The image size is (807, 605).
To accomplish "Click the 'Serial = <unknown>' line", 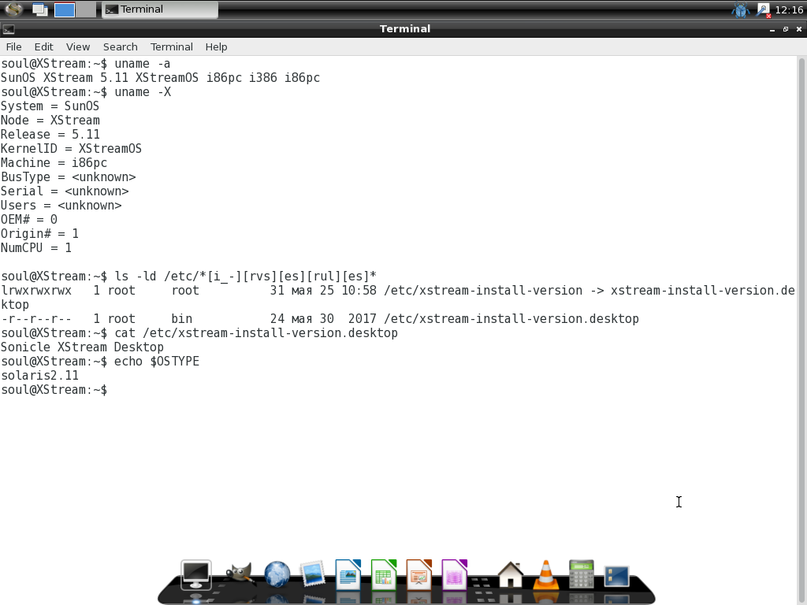I will pyautogui.click(x=65, y=191).
